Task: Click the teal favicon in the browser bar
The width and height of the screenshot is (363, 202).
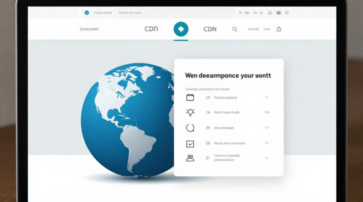Action: tap(86, 13)
